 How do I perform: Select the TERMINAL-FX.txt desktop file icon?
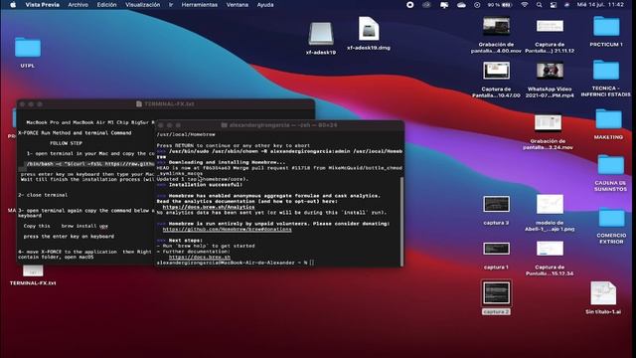[33, 270]
